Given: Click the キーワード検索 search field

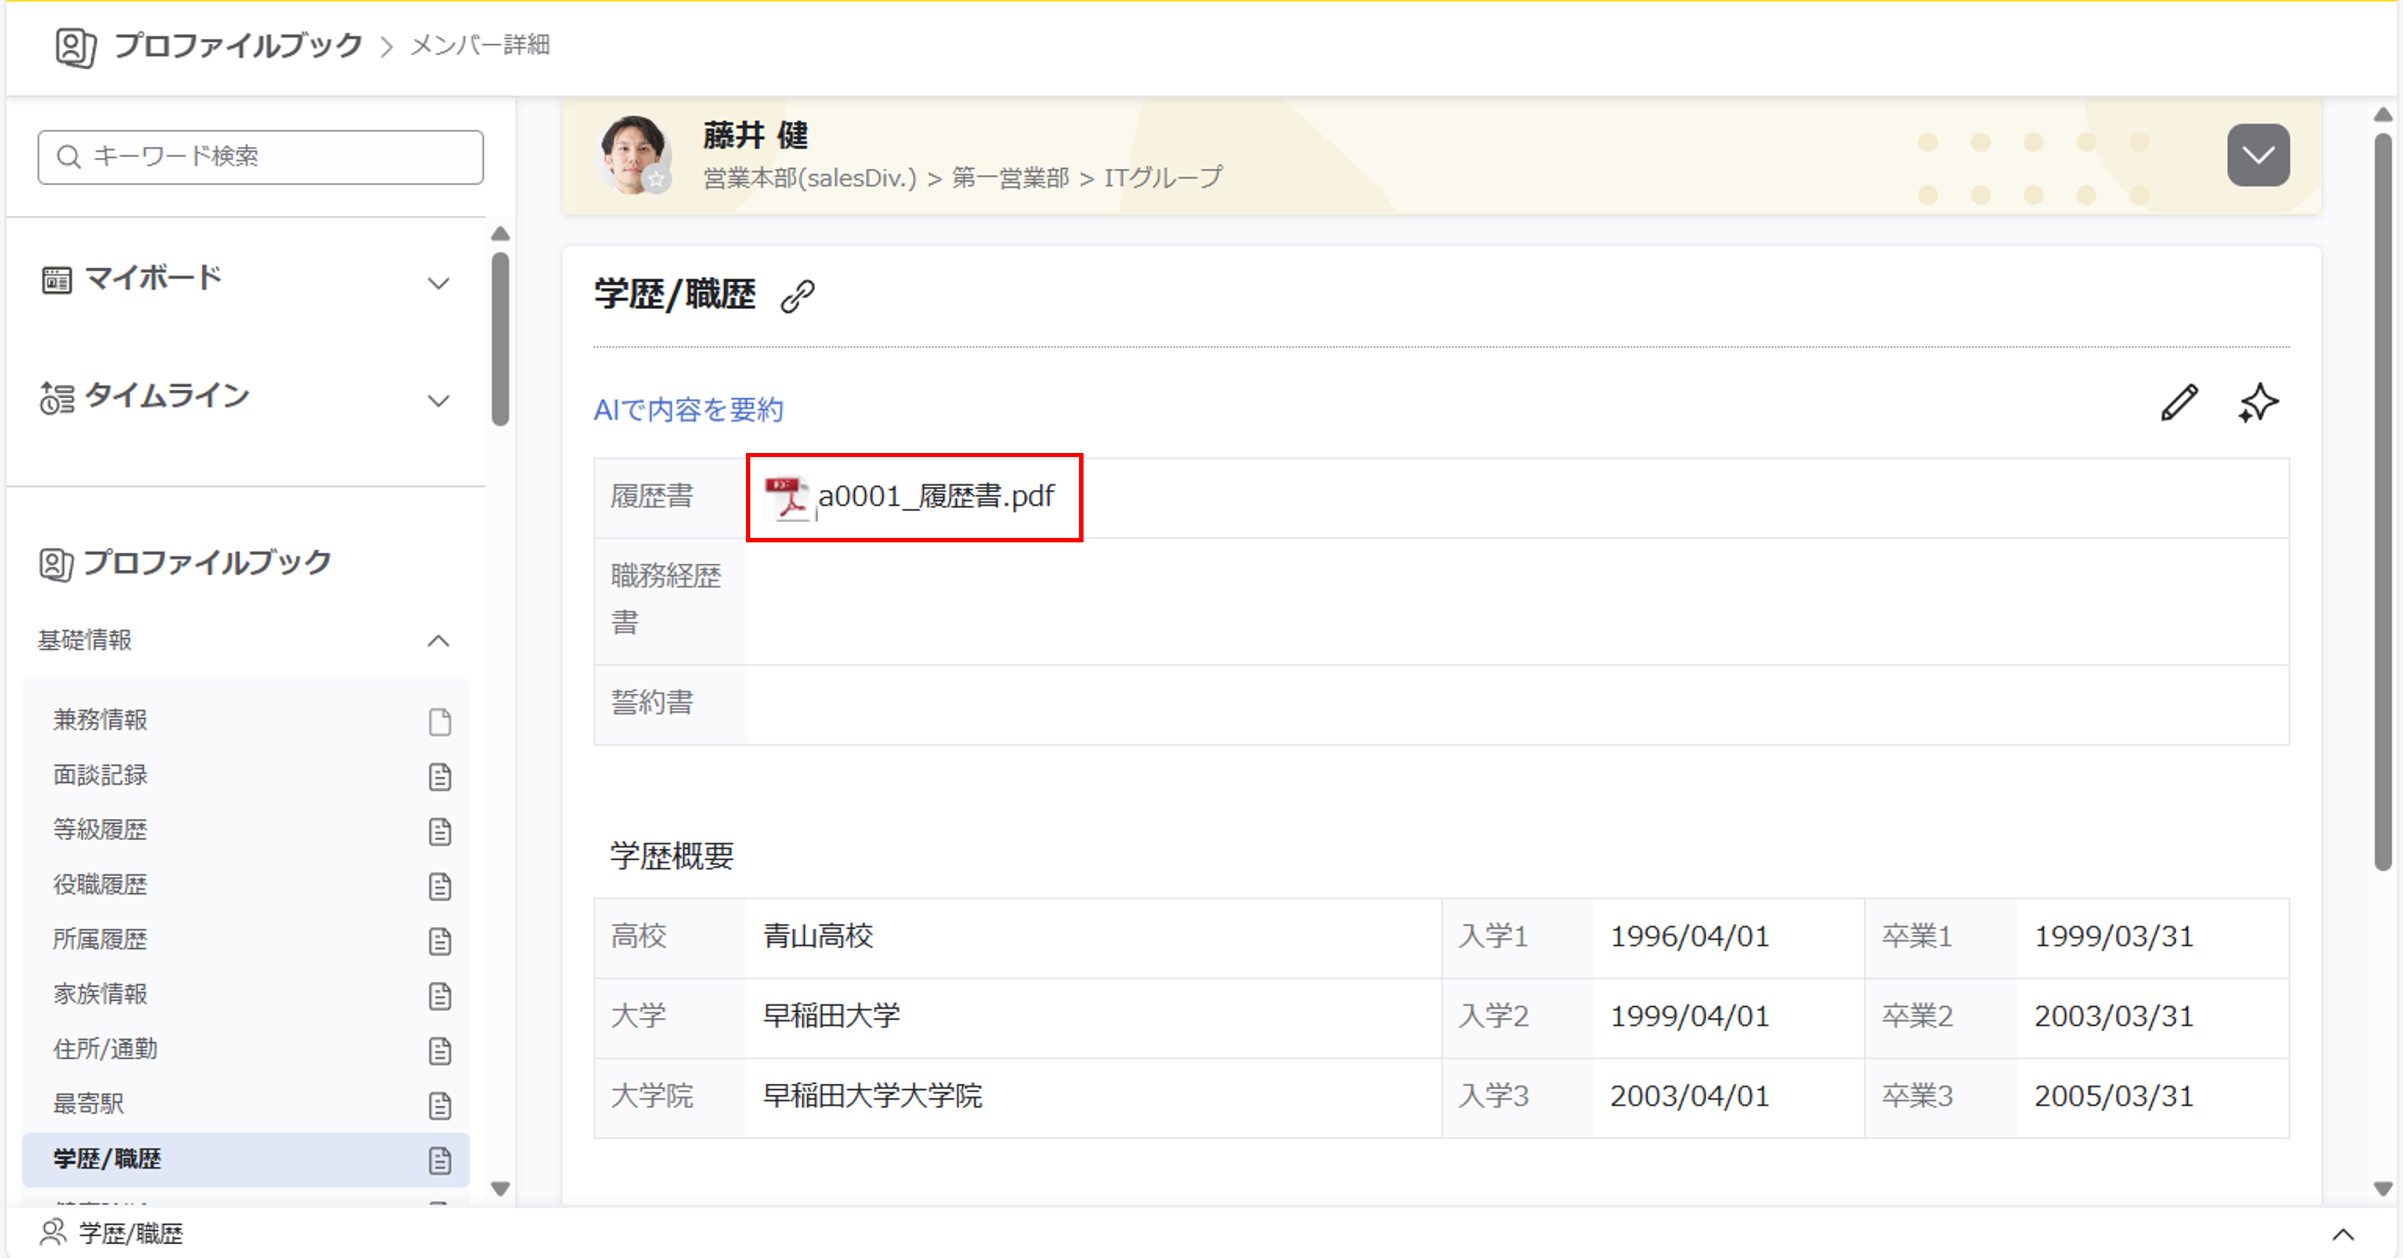Looking at the screenshot, I should click(261, 157).
